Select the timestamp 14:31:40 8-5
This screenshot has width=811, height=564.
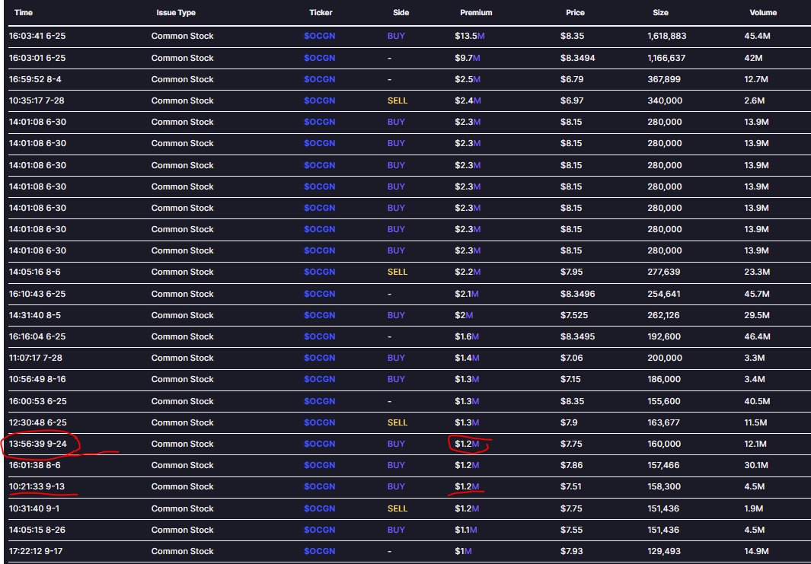click(x=35, y=315)
